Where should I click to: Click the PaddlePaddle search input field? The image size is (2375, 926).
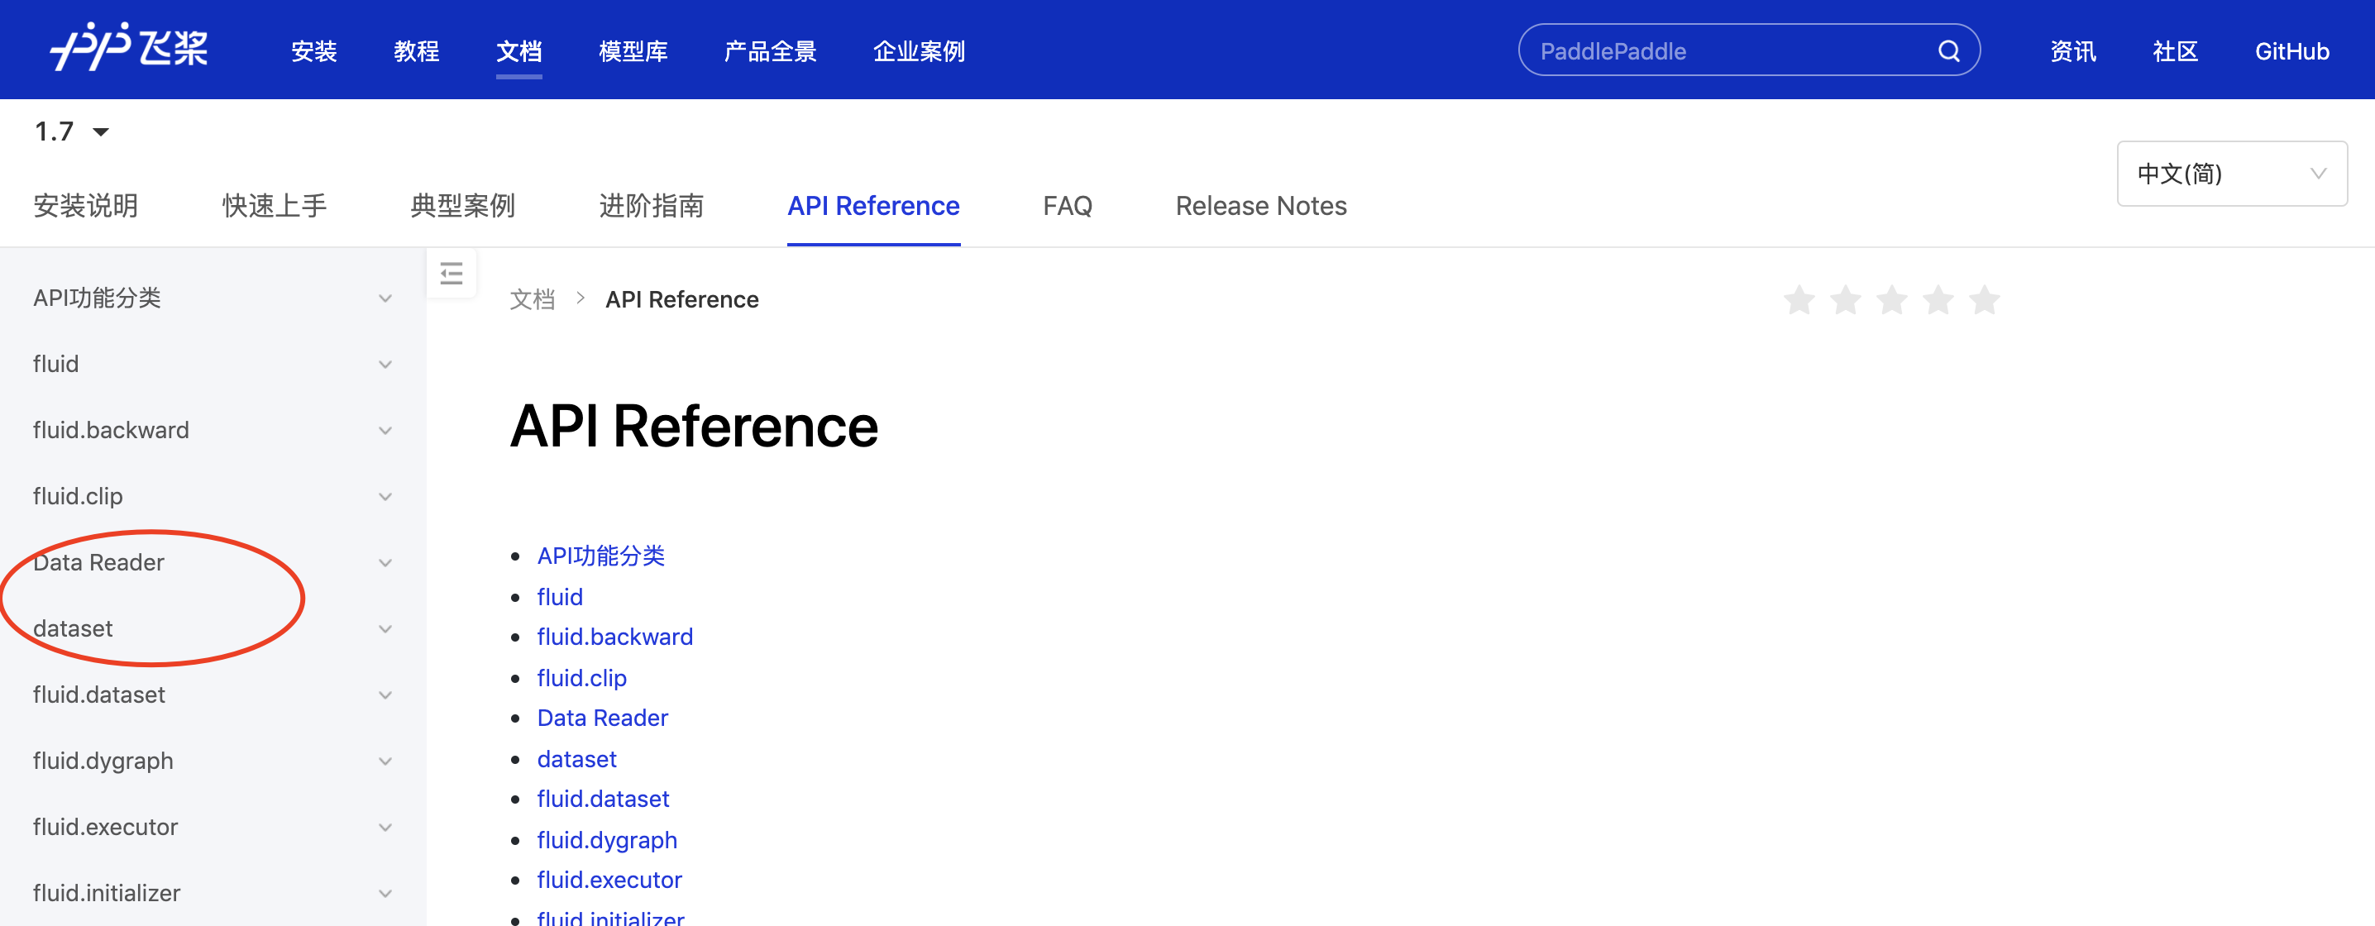point(1724,51)
